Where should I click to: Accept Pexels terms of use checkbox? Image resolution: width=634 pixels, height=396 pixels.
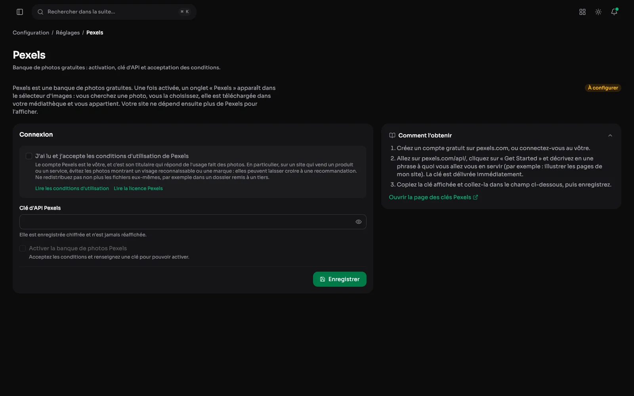point(29,156)
